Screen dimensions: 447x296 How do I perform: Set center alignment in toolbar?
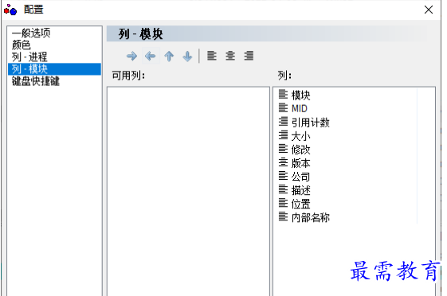pyautogui.click(x=230, y=56)
